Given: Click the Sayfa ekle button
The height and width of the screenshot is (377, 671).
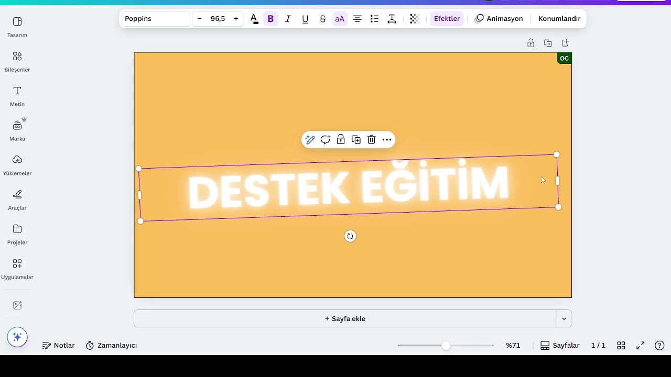Looking at the screenshot, I should coord(345,318).
